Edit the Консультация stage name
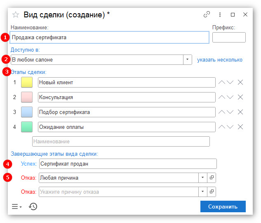The image size is (261, 223). 127,97
